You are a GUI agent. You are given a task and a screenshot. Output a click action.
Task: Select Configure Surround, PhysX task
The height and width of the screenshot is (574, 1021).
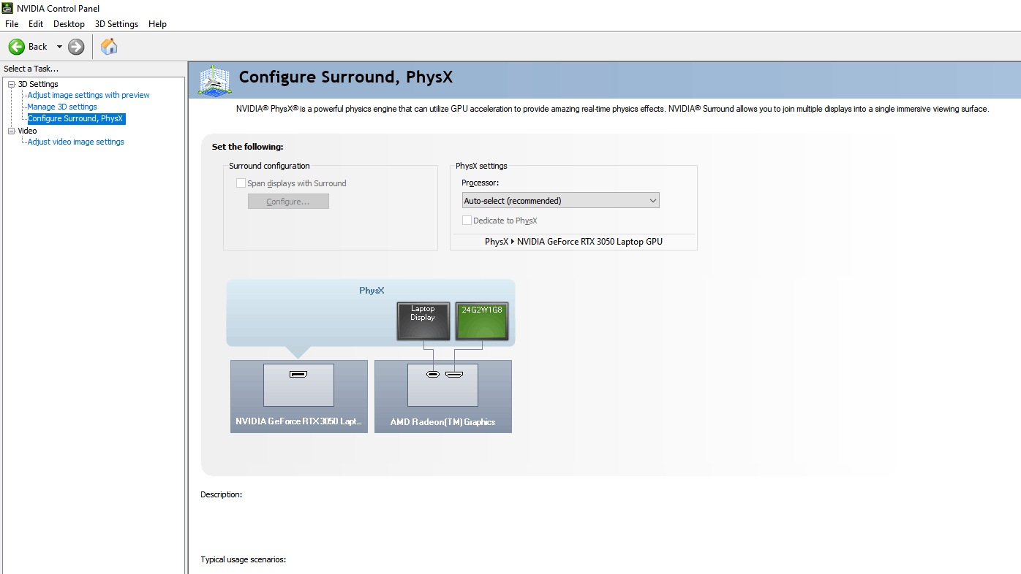(76, 118)
